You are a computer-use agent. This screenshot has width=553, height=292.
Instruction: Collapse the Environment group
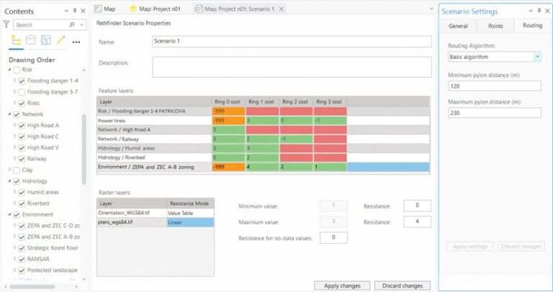pos(9,214)
